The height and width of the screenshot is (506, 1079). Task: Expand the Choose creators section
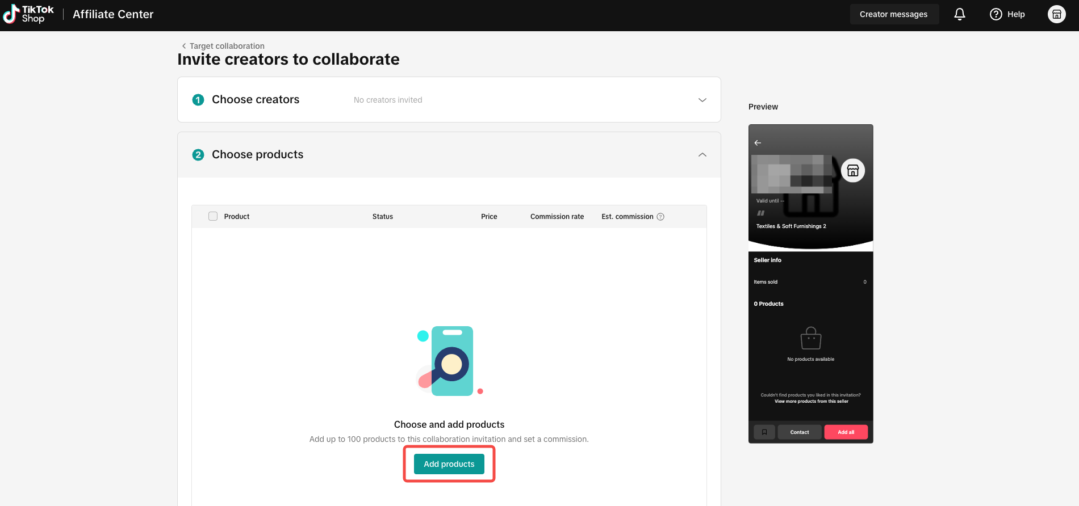pyautogui.click(x=702, y=100)
